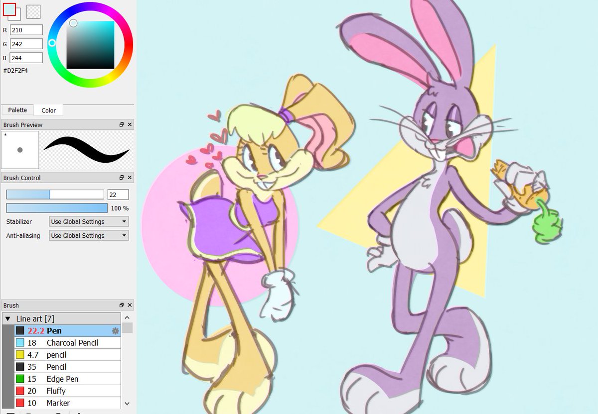Click the brush size field showing 22
The image size is (598, 414).
tap(118, 195)
